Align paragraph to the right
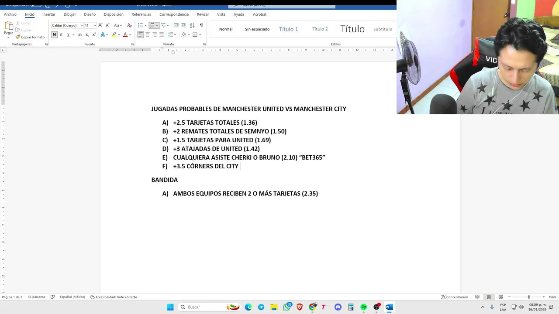This screenshot has height=314, width=559. [x=155, y=34]
